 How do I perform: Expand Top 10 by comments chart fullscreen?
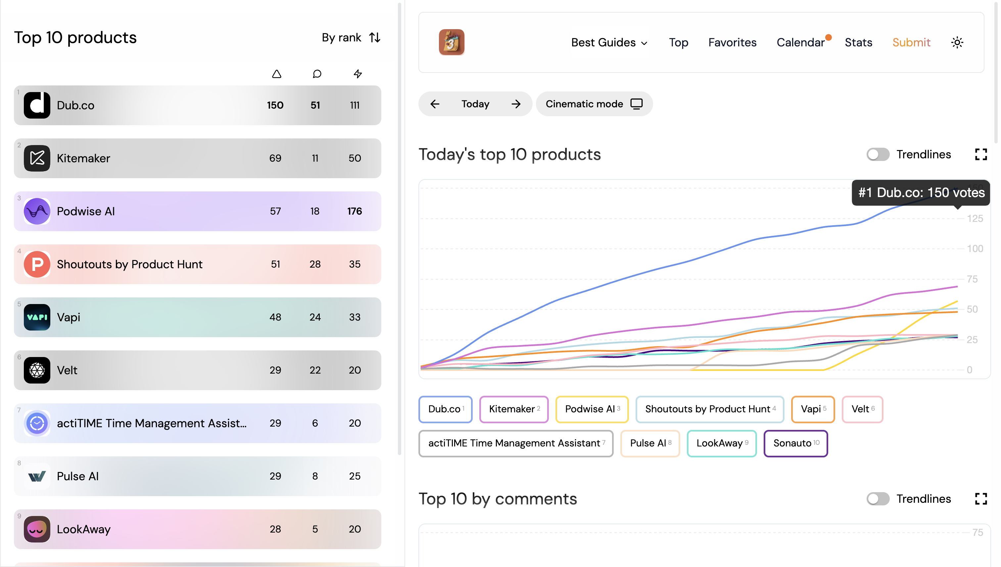pyautogui.click(x=981, y=498)
